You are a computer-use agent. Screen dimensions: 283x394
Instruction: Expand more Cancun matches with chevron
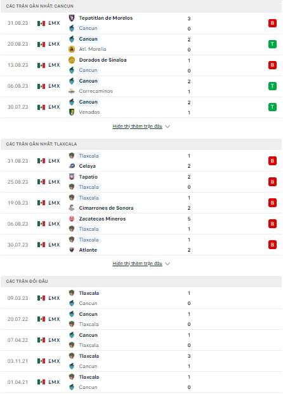point(168,126)
